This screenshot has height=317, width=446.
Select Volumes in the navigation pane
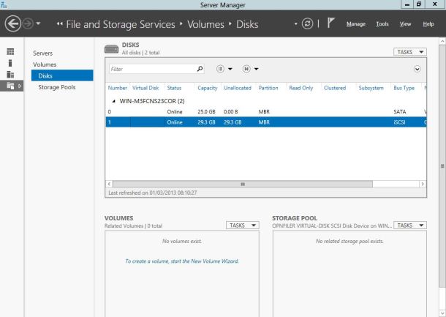pos(45,64)
